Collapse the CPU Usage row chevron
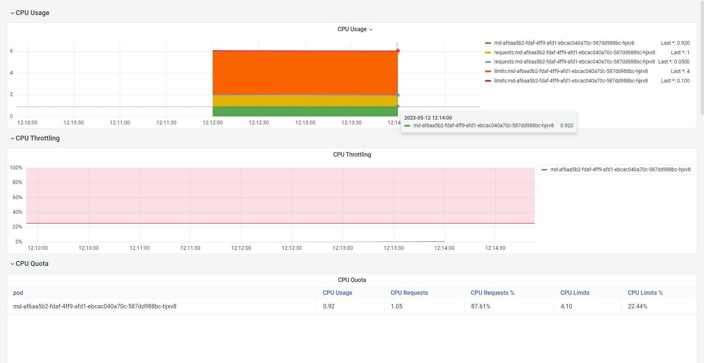 [12, 13]
